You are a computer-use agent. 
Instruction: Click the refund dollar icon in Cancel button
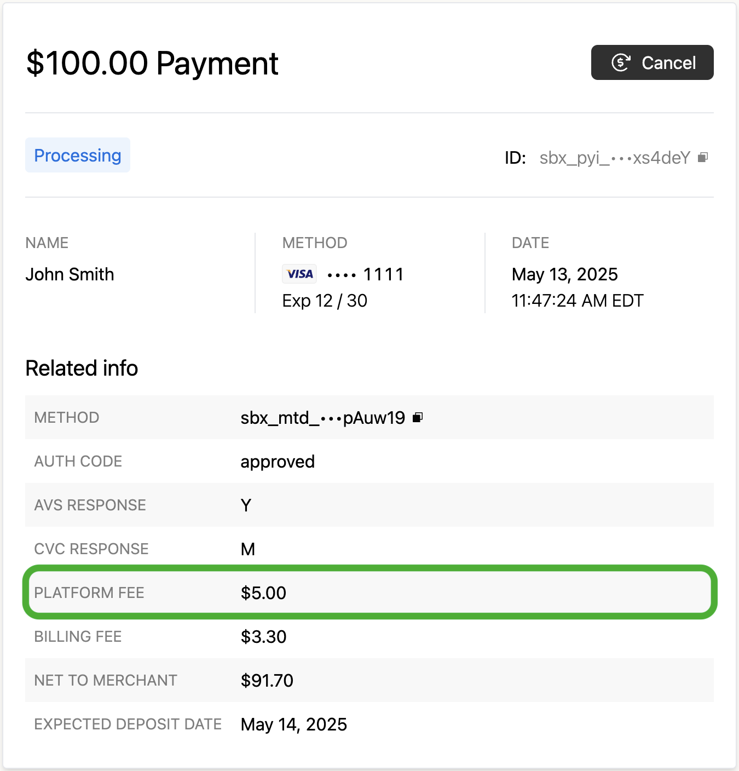click(621, 62)
